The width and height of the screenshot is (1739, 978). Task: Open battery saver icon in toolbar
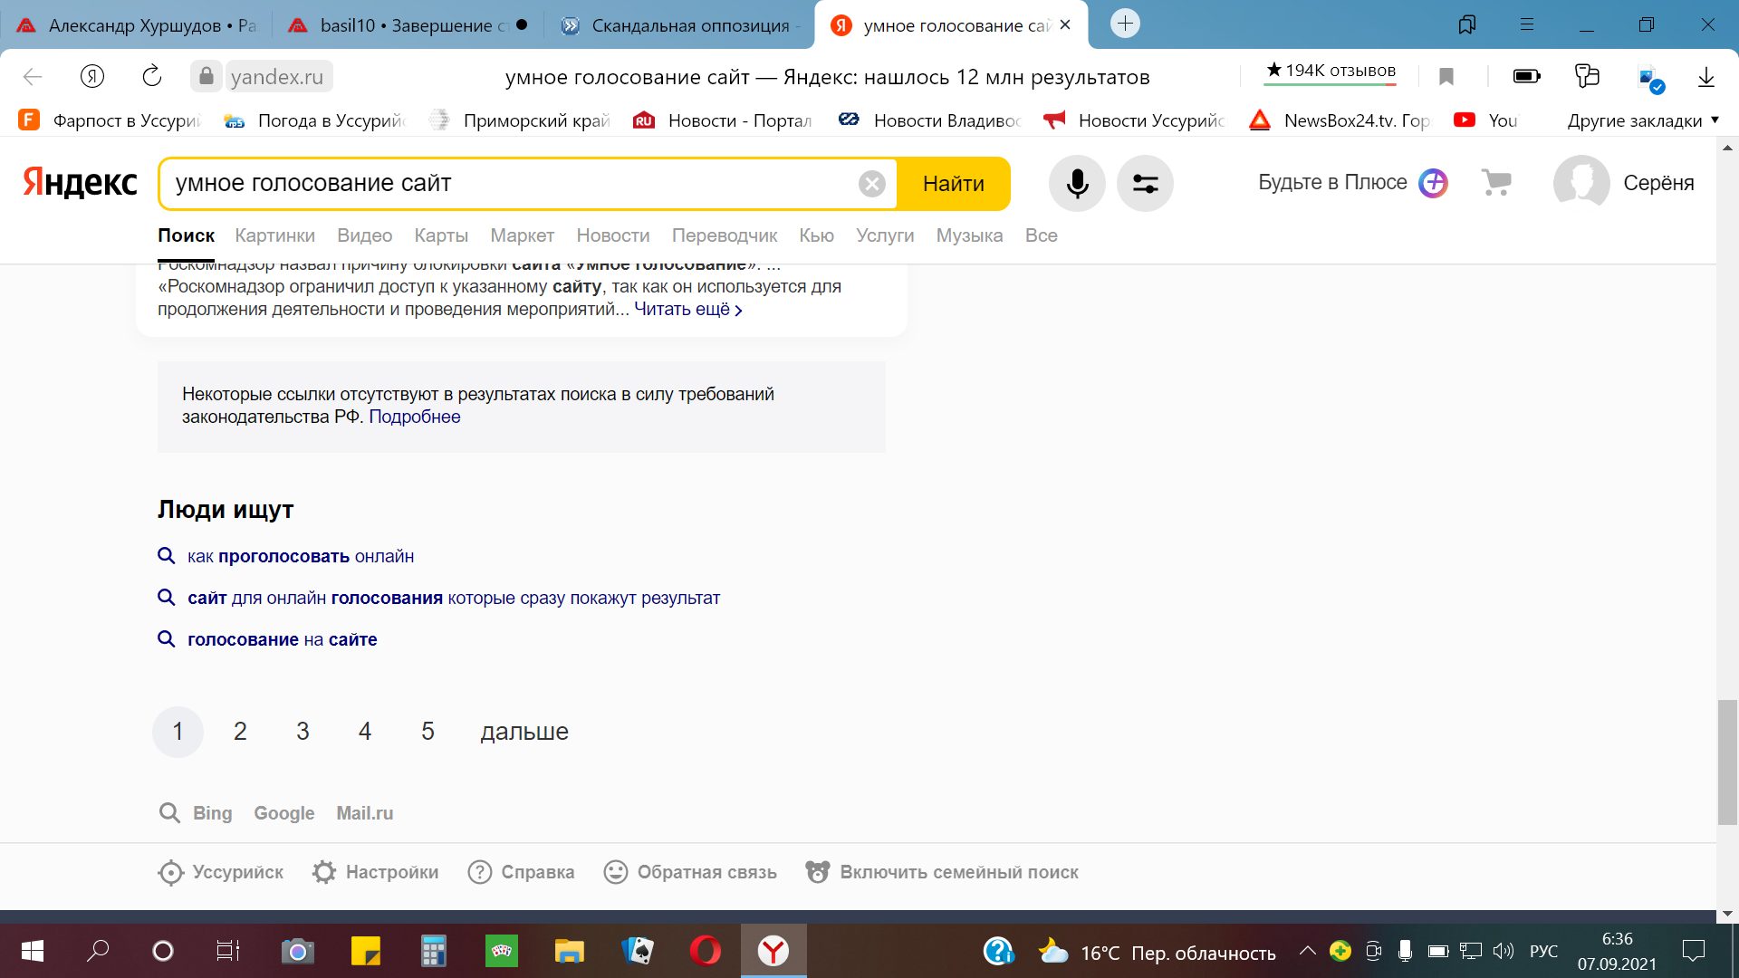(1527, 76)
